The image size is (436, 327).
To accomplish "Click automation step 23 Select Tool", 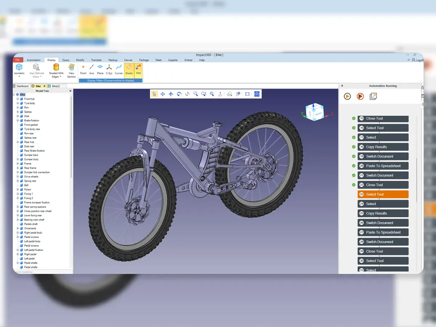I will click(383, 194).
